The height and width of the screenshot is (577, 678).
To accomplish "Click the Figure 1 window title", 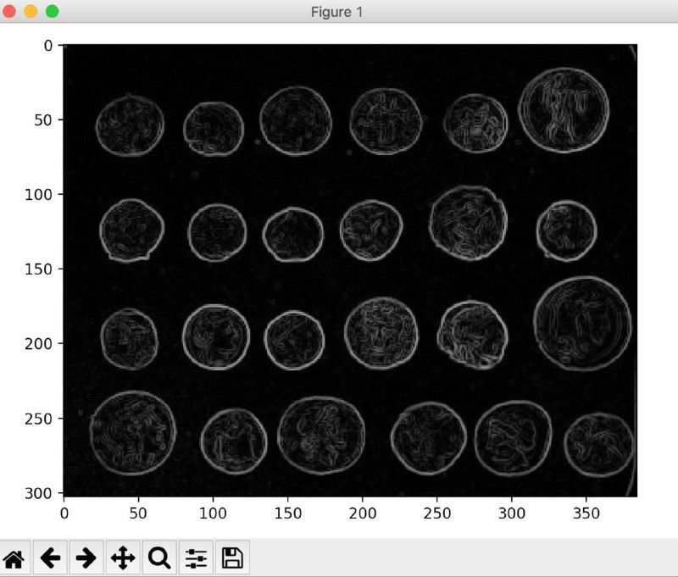I will [x=336, y=12].
